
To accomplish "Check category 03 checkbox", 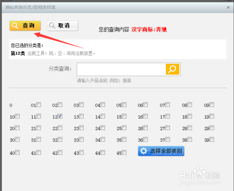I will (81, 104).
